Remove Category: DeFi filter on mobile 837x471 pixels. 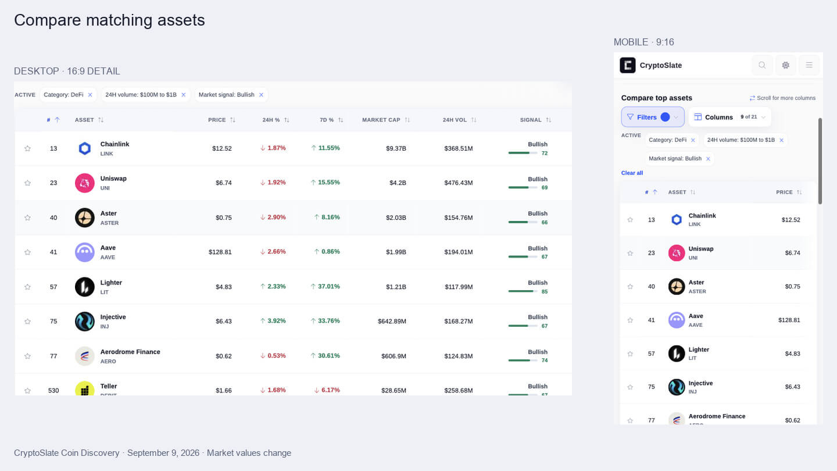click(693, 140)
